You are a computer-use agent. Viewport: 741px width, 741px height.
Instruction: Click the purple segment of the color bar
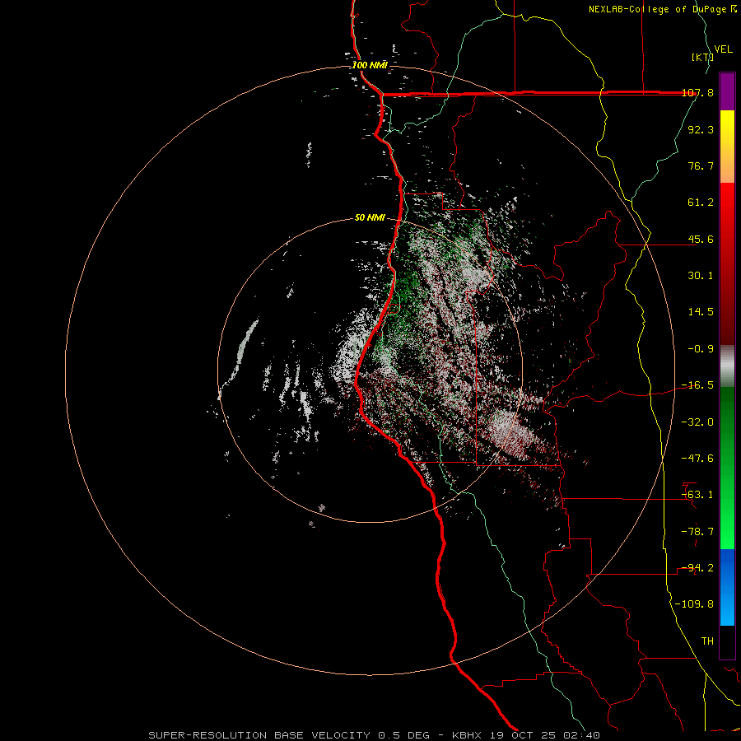click(727, 91)
